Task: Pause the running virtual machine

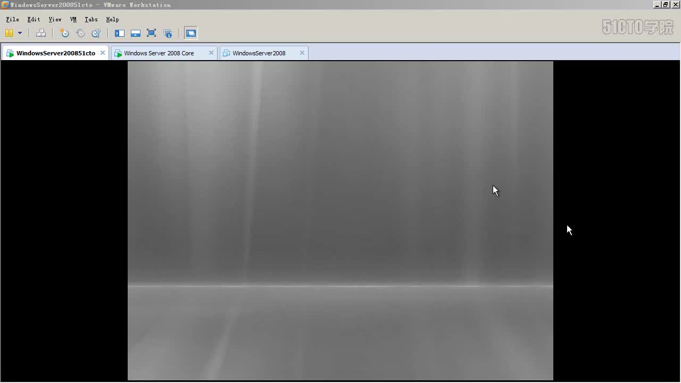Action: tap(9, 33)
